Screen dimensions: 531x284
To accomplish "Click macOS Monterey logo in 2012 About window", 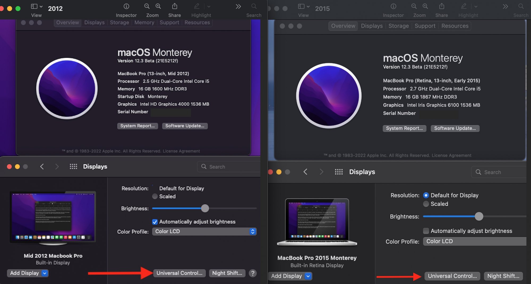I will pyautogui.click(x=67, y=88).
